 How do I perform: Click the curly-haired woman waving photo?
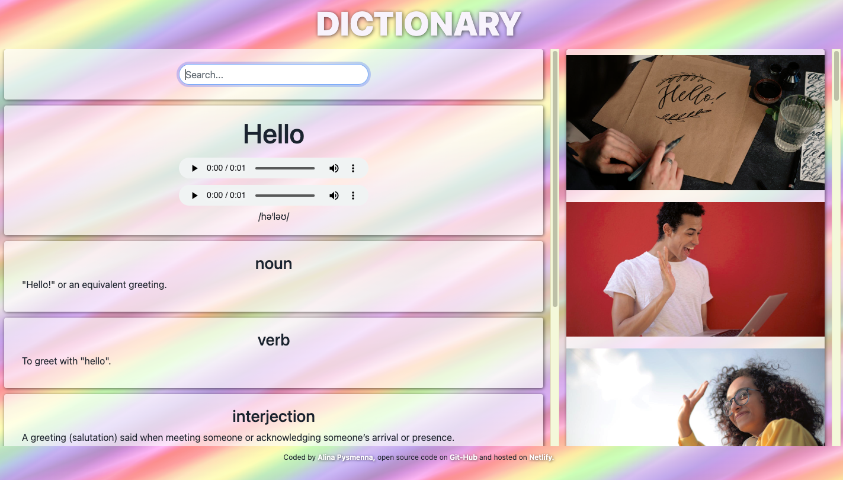pyautogui.click(x=695, y=398)
